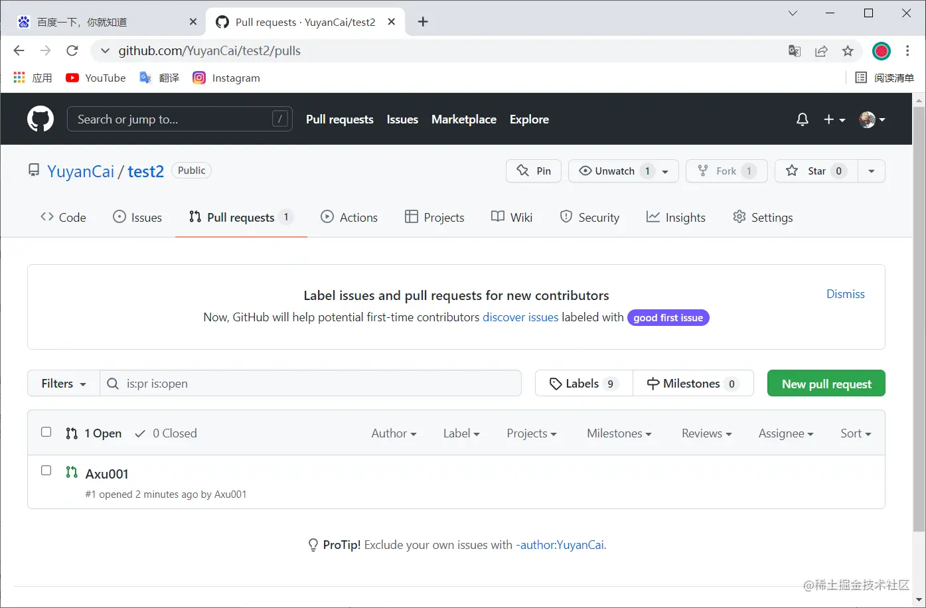Screen dimensions: 926x608
Task: Open YouTube bookmark
Action: click(96, 78)
